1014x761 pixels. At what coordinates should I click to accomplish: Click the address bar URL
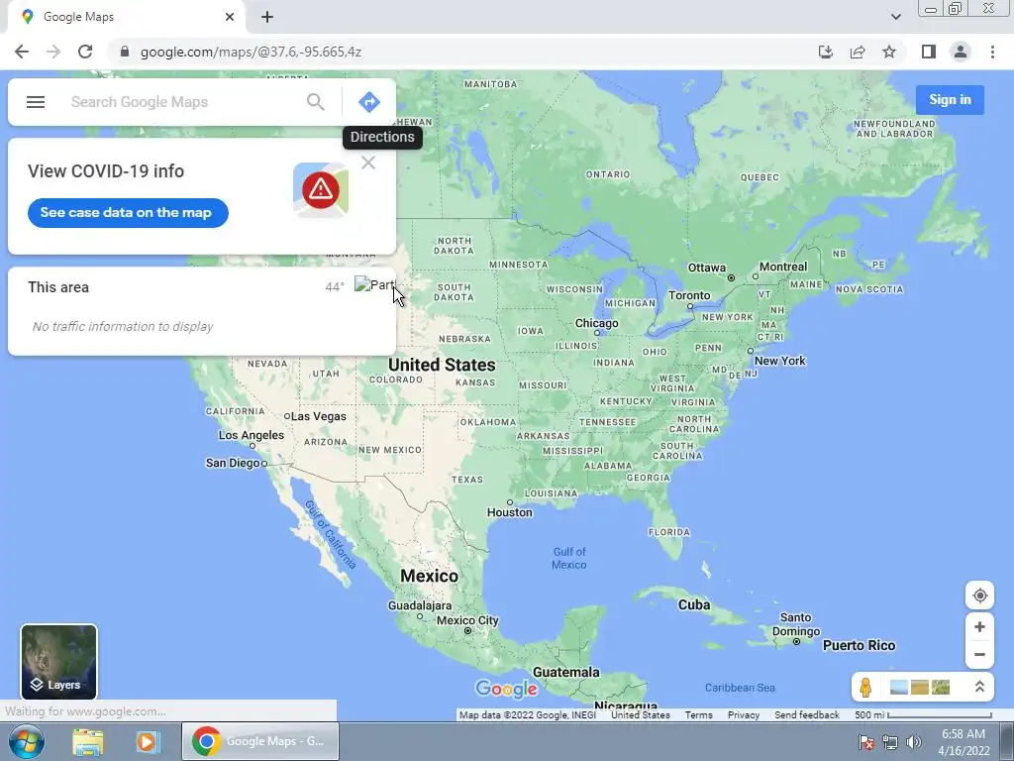tap(251, 52)
